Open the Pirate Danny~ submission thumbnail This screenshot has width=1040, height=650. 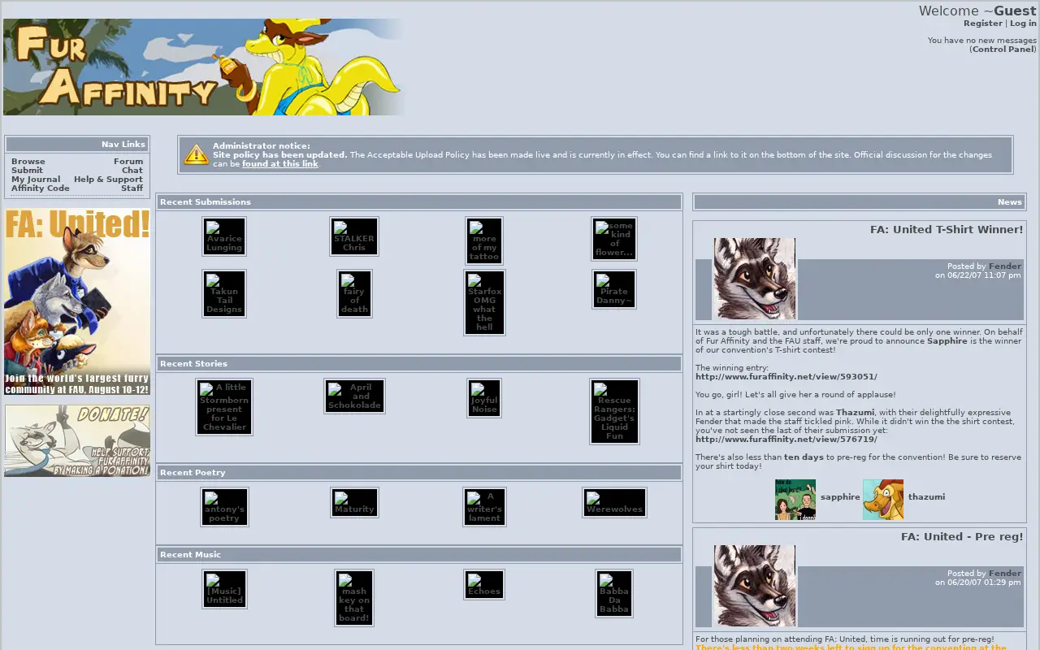pyautogui.click(x=614, y=289)
